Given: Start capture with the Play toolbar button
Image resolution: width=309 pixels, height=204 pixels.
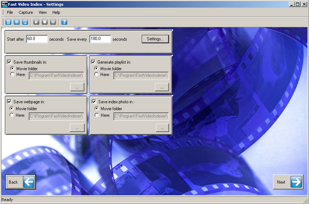Looking at the screenshot, I should [x=36, y=22].
